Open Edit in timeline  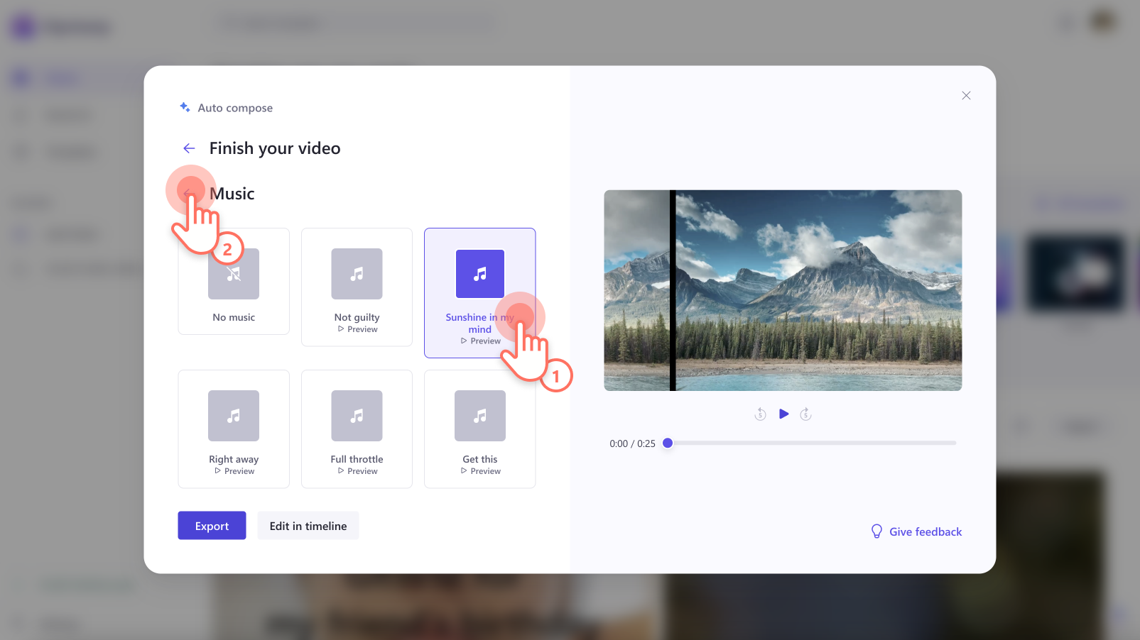point(308,526)
